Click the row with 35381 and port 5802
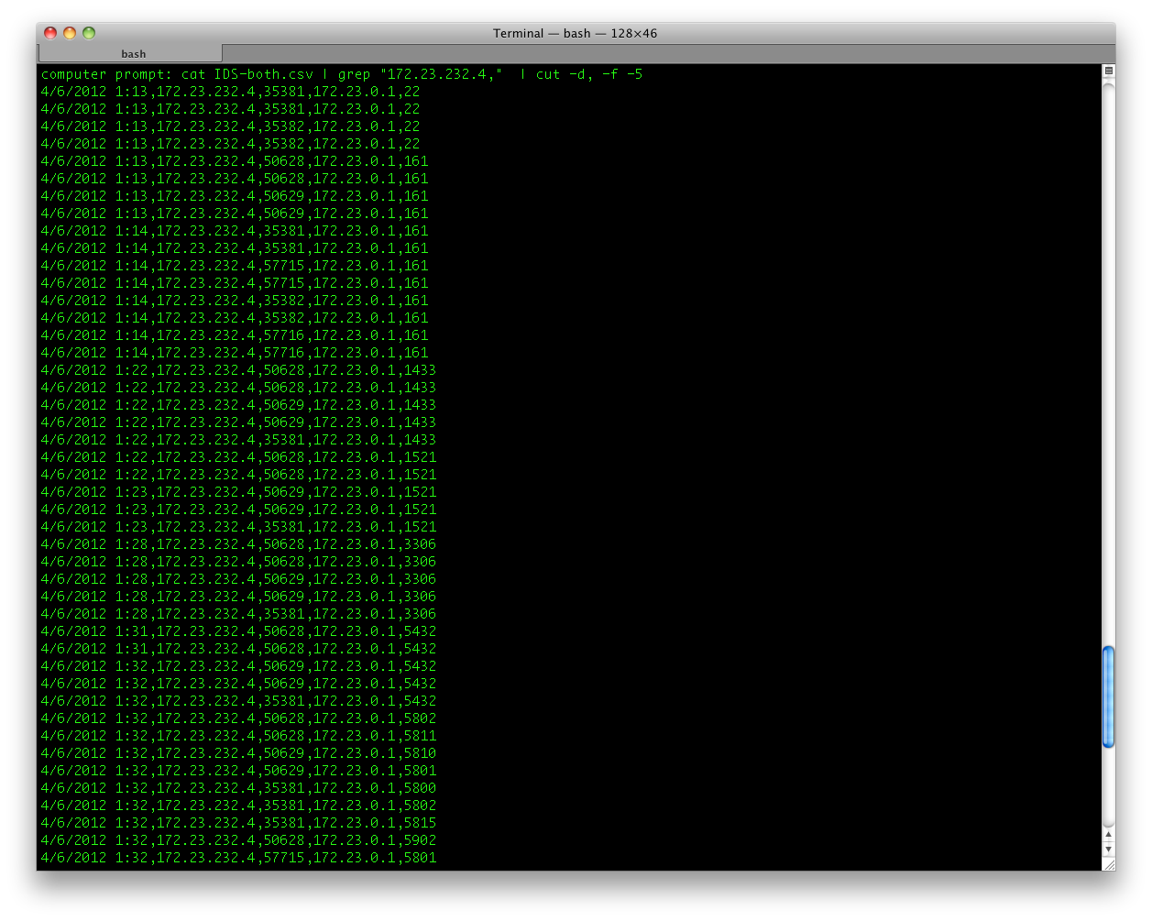 [238, 806]
